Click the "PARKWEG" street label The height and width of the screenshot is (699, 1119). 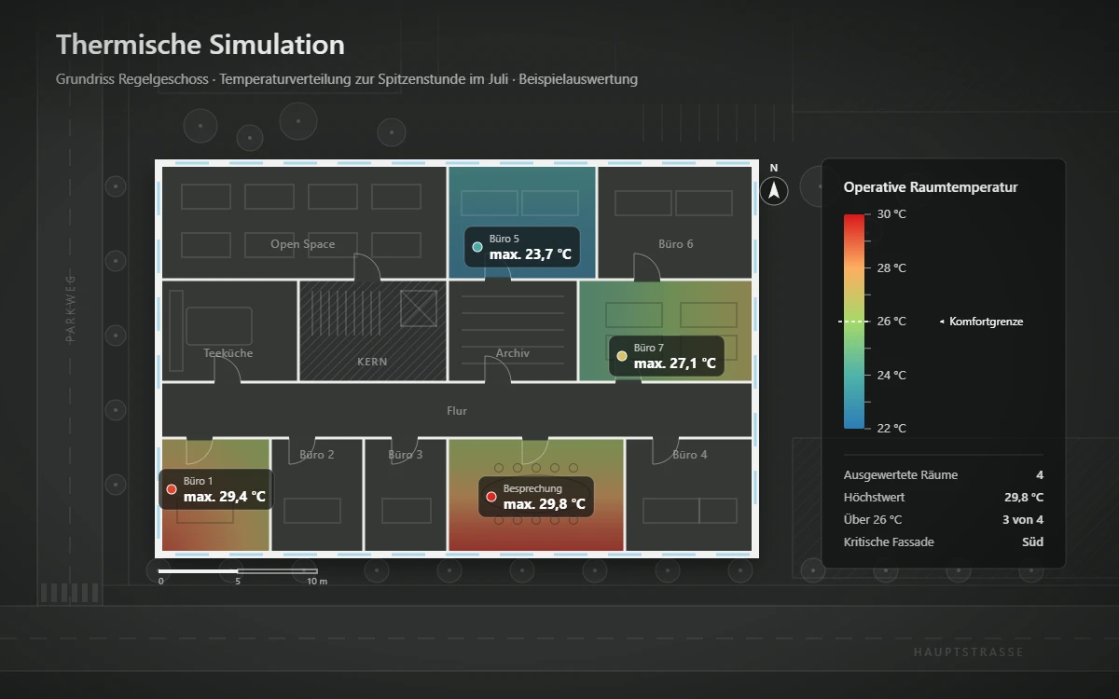tap(71, 308)
